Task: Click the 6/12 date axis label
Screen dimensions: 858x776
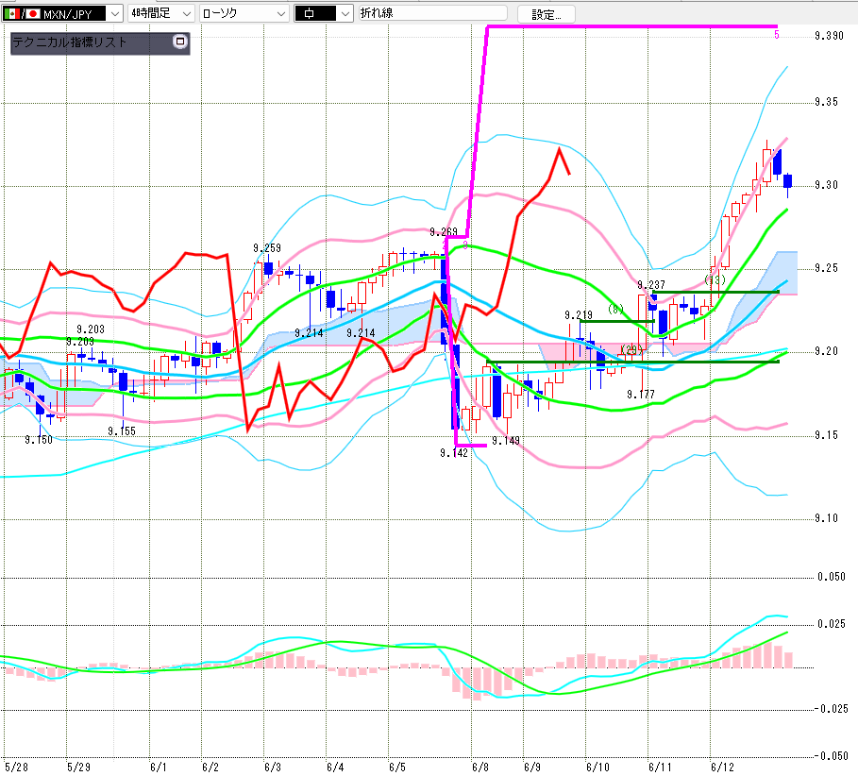Action: pyautogui.click(x=722, y=768)
